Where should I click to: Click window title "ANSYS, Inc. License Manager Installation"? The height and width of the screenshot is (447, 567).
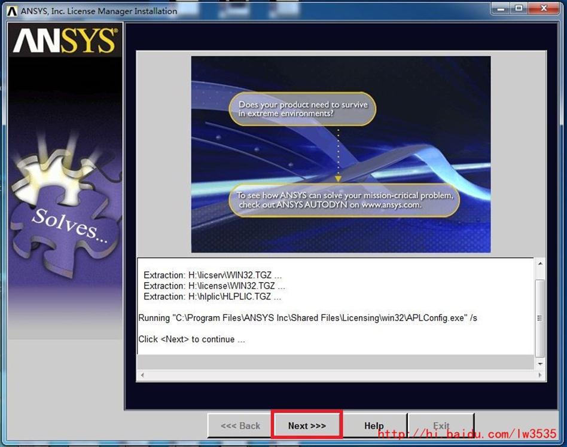pyautogui.click(x=99, y=11)
